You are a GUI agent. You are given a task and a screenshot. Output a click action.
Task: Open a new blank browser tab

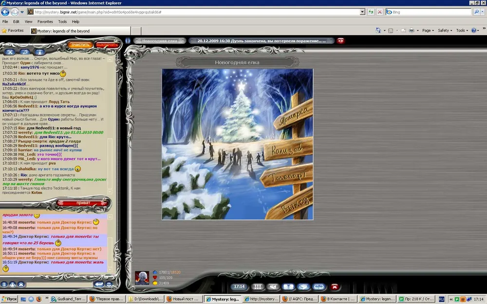tap(136, 31)
